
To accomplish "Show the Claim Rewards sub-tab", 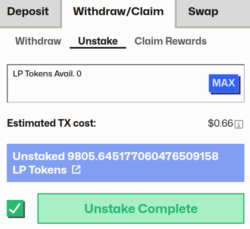I will click(170, 41).
